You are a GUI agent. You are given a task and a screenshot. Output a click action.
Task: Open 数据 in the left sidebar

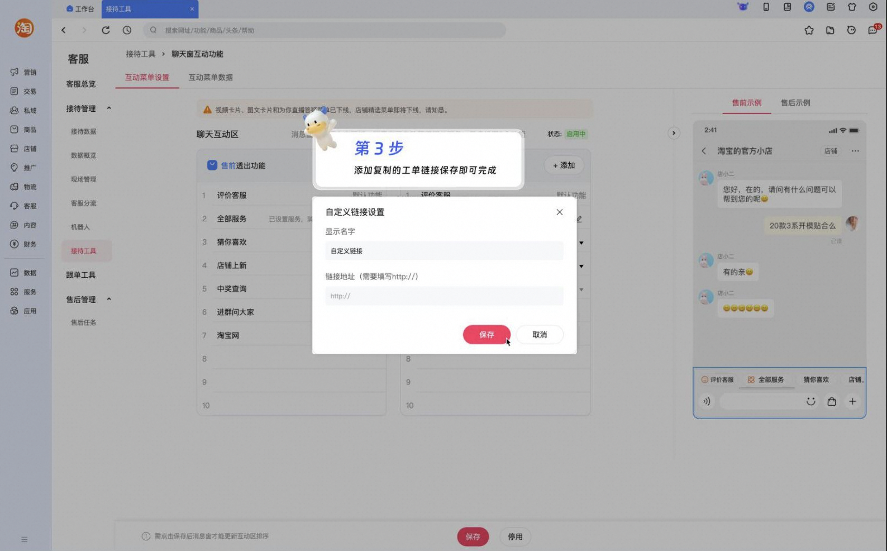click(x=23, y=273)
